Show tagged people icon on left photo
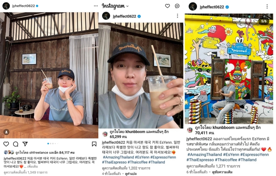The image size is (276, 176). pyautogui.click(x=6, y=132)
